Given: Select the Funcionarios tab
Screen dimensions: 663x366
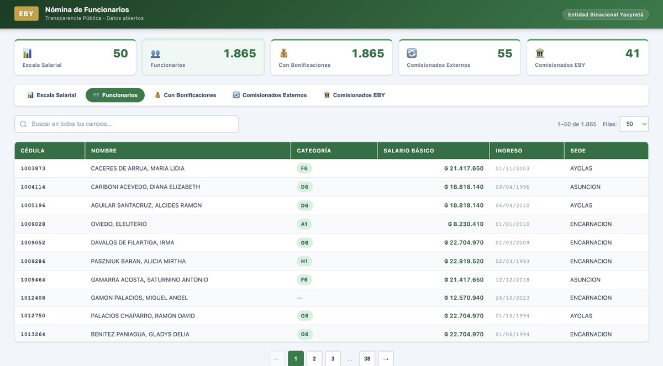Looking at the screenshot, I should click(115, 95).
